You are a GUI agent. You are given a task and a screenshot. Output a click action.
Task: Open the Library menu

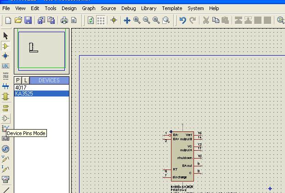click(148, 8)
